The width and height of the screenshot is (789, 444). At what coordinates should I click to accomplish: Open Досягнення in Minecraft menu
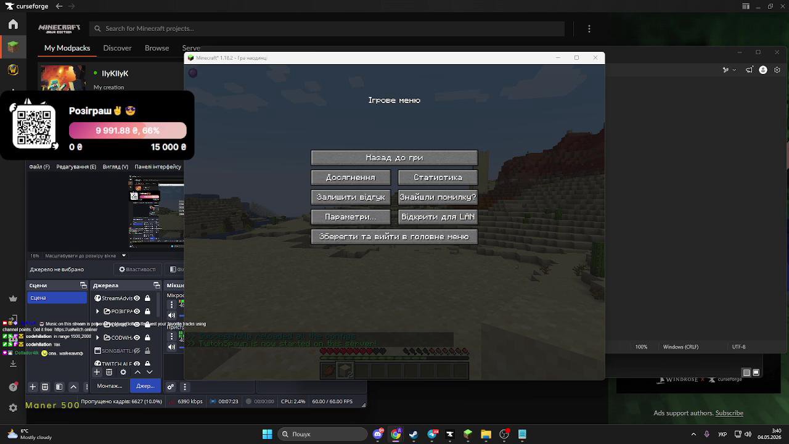point(351,178)
